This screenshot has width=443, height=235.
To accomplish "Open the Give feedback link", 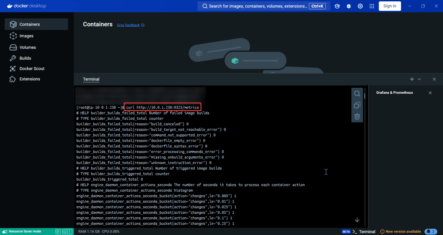I will tap(128, 25).
